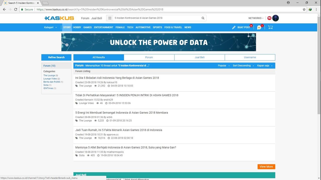This screenshot has width=321, height=180.
Task: Open Jual Beli link in header
Action: 97,18
